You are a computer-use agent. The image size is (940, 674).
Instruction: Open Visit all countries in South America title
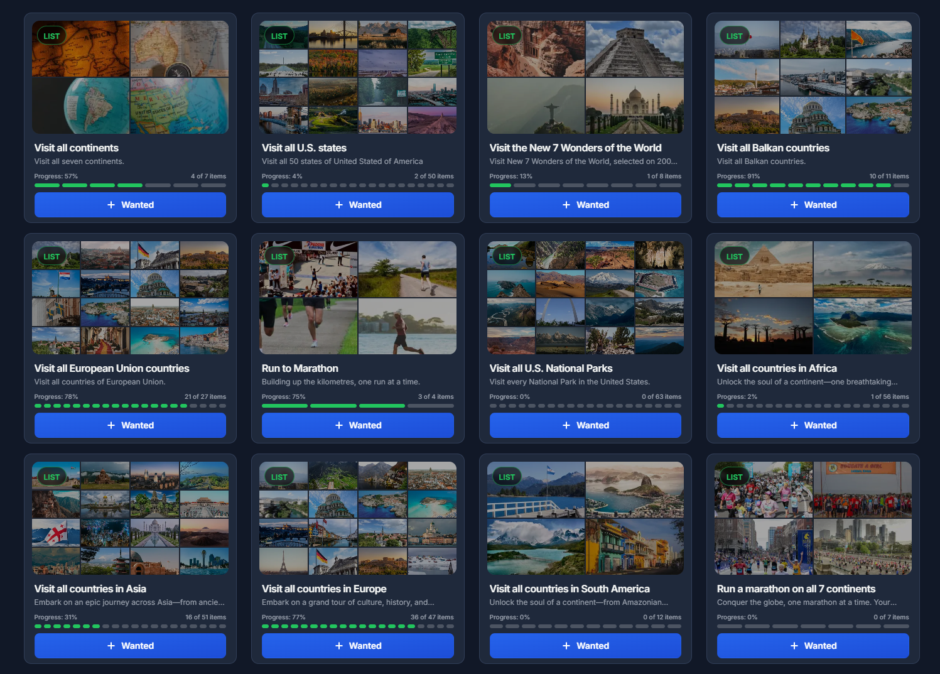point(570,589)
